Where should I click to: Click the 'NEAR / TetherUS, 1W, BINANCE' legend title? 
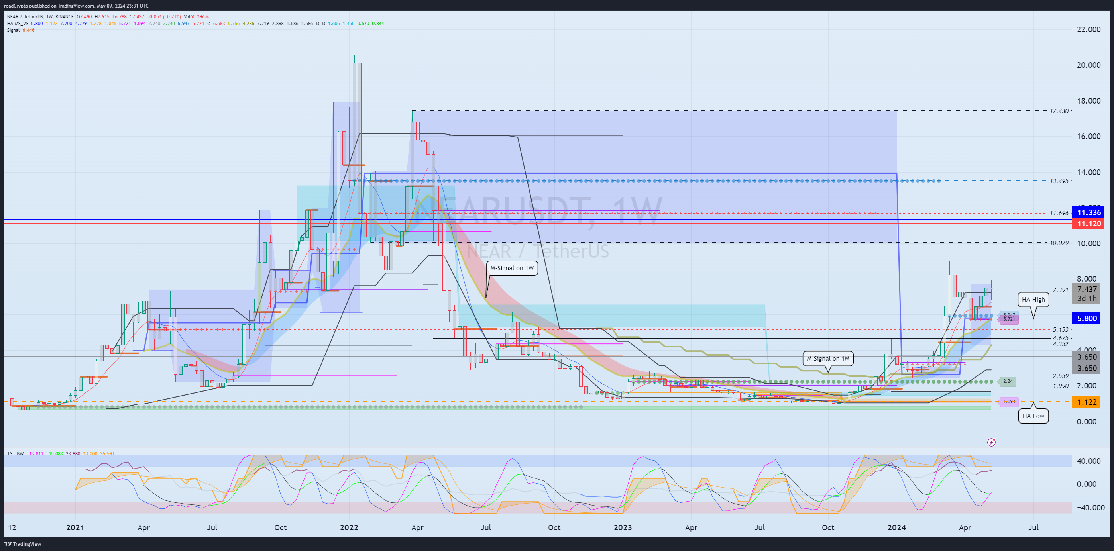40,17
